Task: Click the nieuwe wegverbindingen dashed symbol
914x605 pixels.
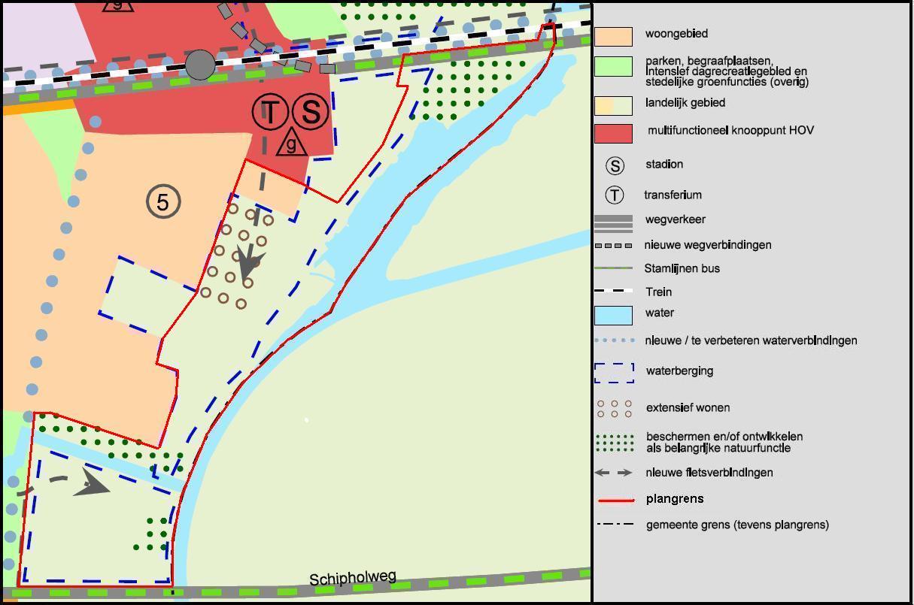Action: 613,246
